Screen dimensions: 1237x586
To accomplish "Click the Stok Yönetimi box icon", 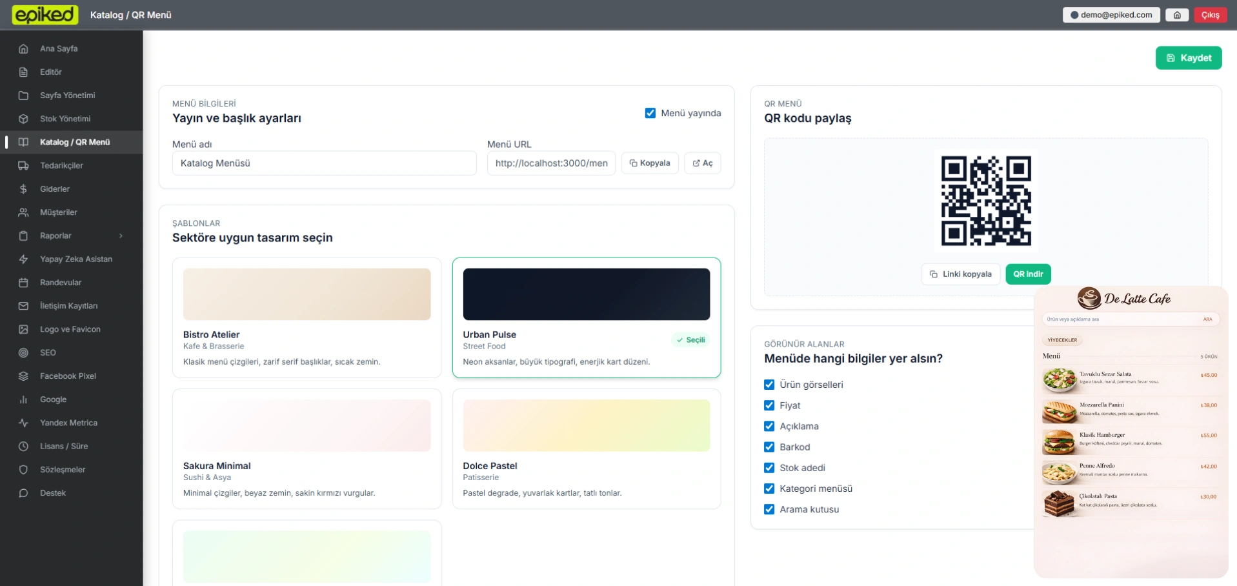I will point(23,119).
